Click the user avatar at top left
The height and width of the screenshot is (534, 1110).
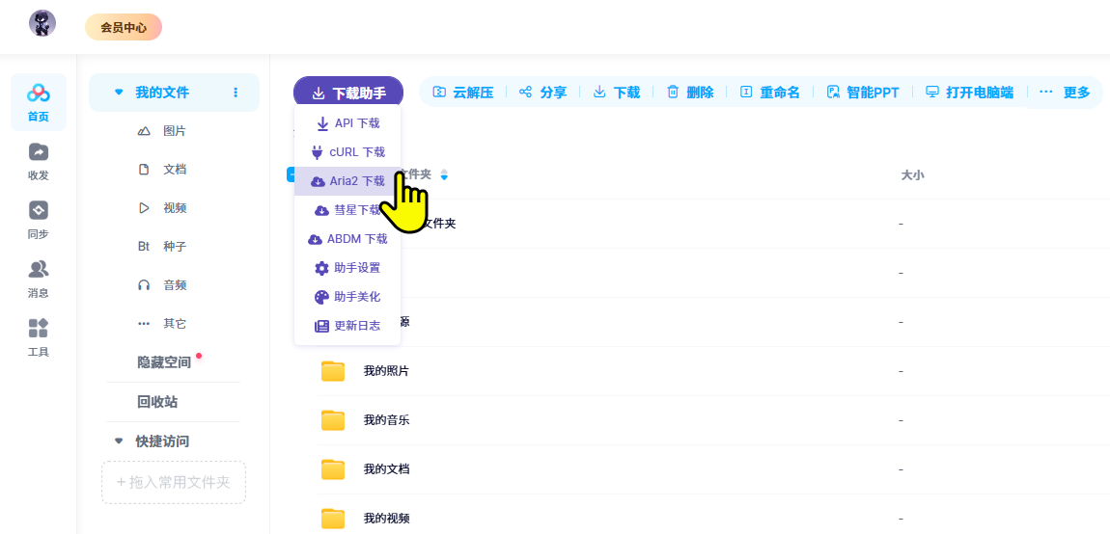(x=42, y=24)
